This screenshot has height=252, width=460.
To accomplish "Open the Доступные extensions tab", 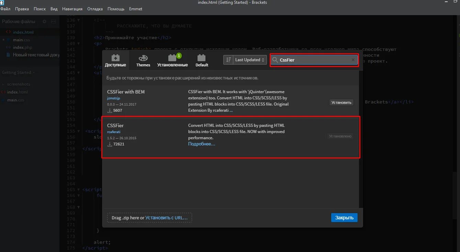I will [115, 61].
